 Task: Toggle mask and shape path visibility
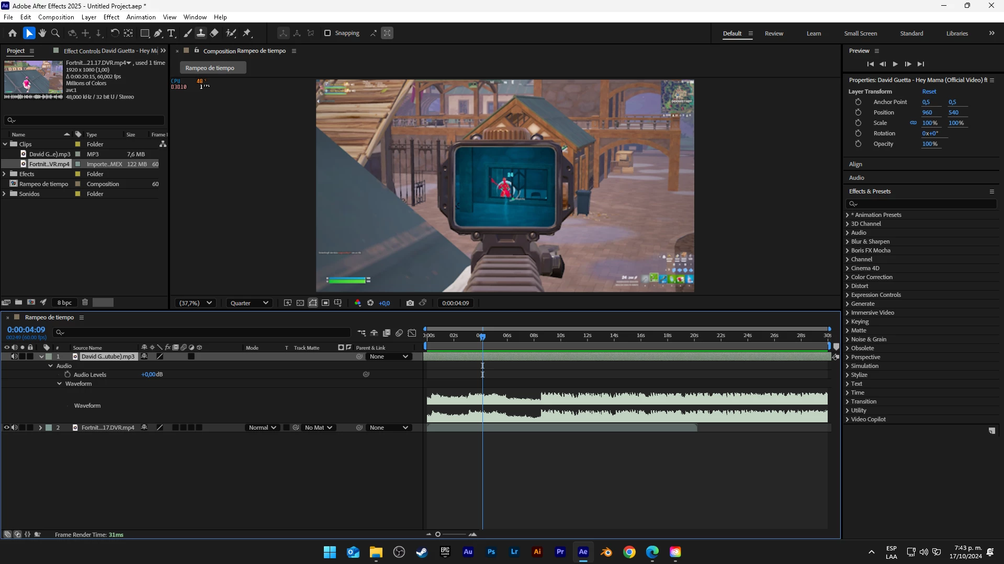(x=313, y=303)
